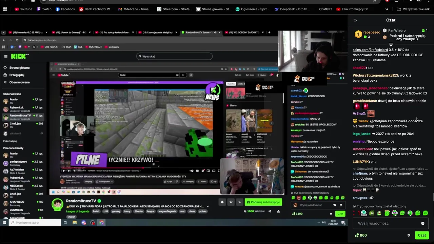Open chat settings gear icon

pos(409,235)
